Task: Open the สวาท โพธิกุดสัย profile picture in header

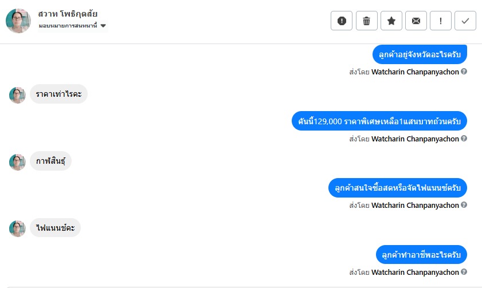Action: (18, 21)
